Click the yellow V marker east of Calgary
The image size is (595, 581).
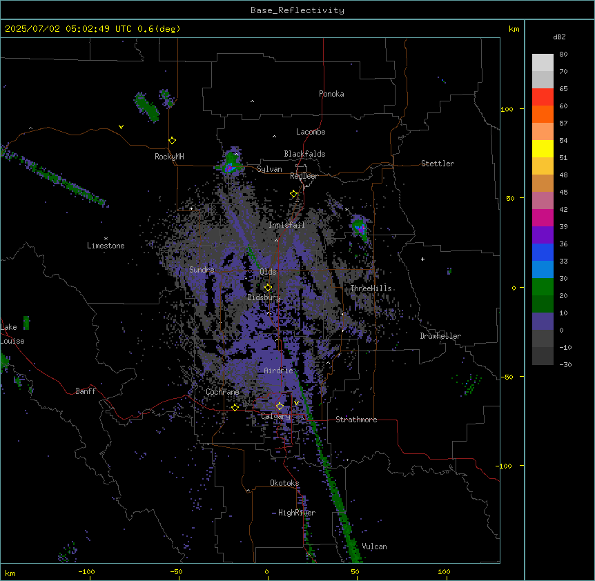(x=296, y=403)
